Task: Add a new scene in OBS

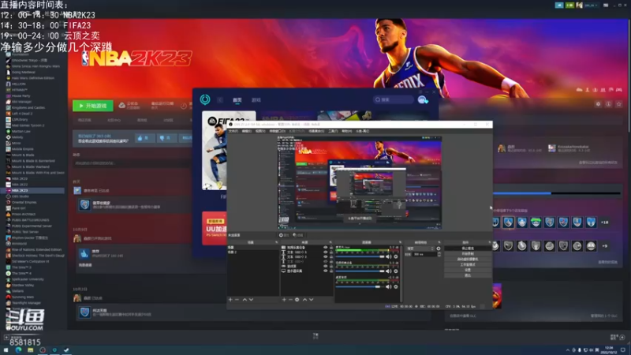Action: 230,300
